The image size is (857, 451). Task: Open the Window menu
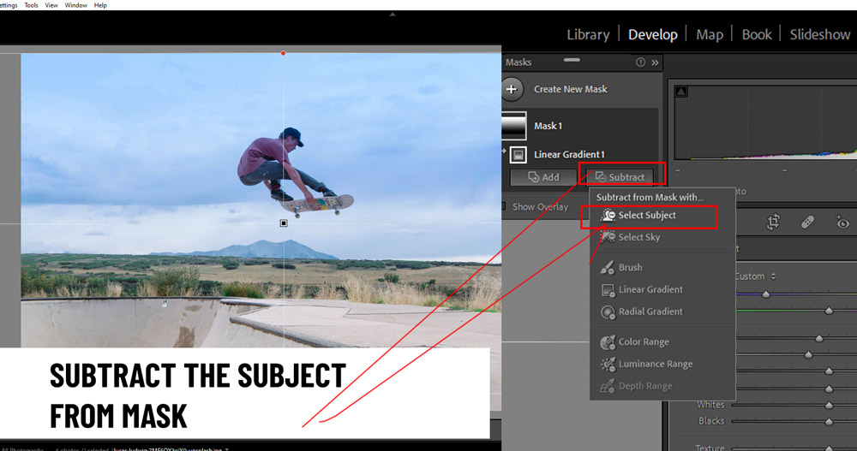(x=76, y=5)
